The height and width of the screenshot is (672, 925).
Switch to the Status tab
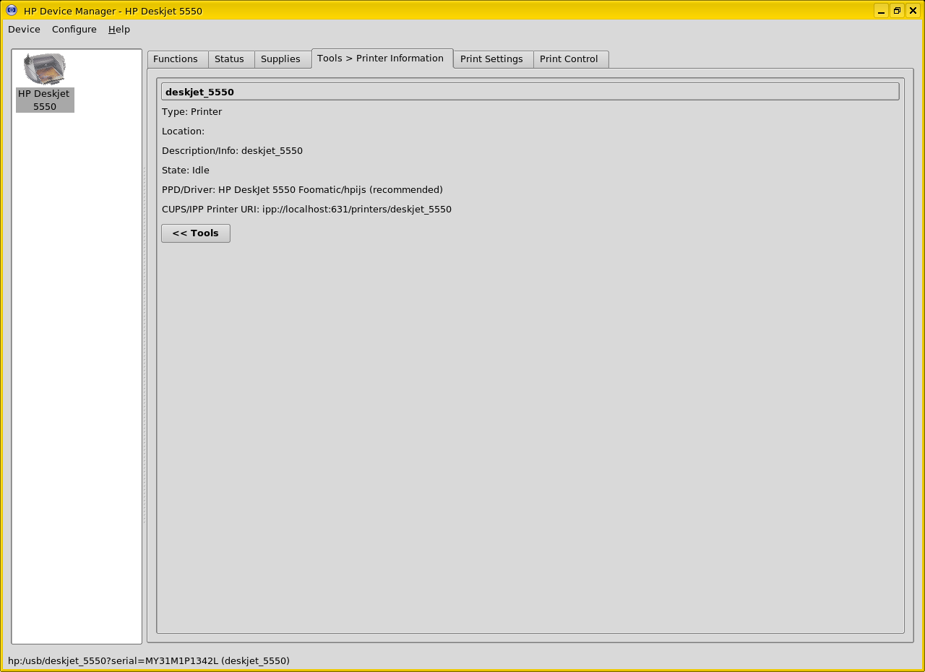231,59
